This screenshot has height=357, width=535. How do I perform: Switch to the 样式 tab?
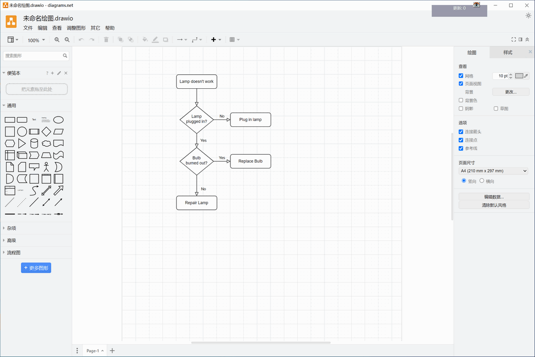coord(508,53)
